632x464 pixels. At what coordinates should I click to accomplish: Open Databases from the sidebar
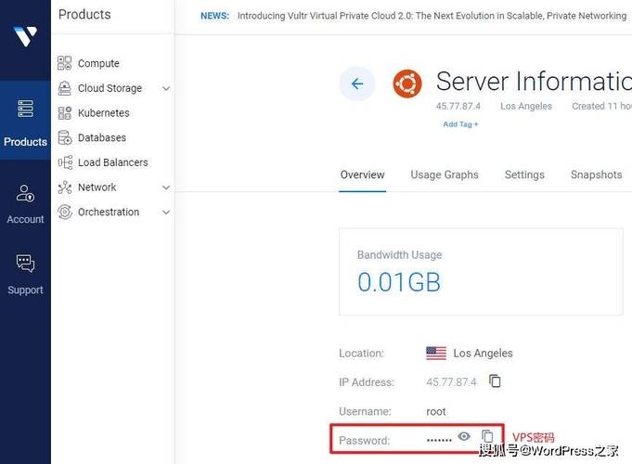(x=101, y=137)
